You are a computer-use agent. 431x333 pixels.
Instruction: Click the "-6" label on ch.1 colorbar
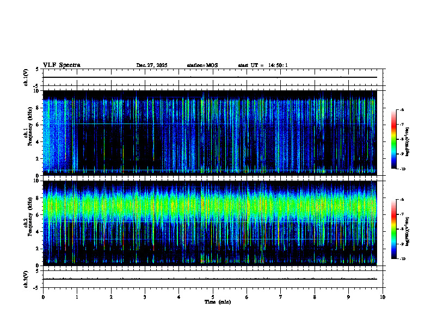402,109
